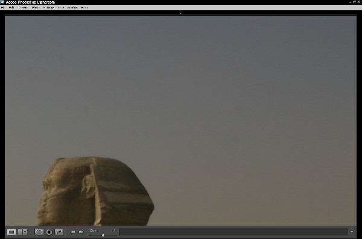
Task: Click the Sphinx head in the photo
Action: 95,191
